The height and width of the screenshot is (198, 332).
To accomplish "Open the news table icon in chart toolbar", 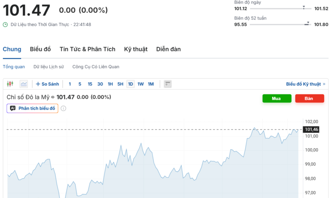I will pos(168,84).
